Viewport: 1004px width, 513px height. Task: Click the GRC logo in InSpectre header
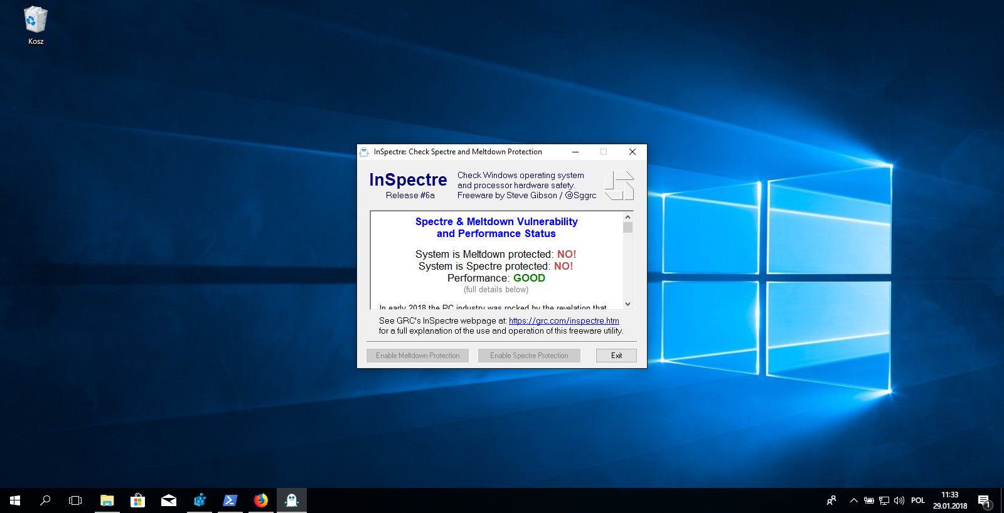(x=619, y=186)
